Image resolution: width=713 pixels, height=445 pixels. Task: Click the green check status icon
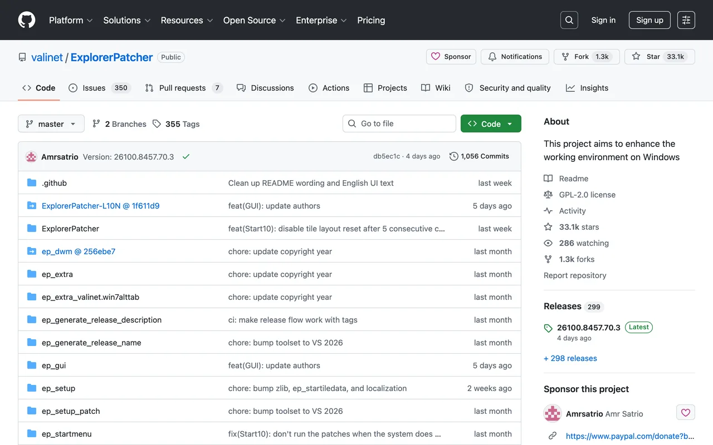(186, 157)
